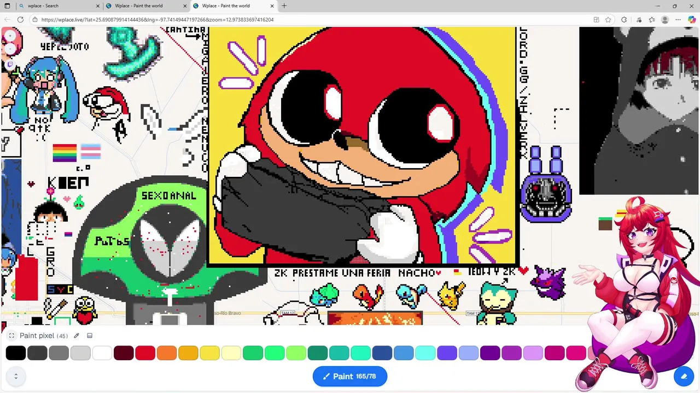Image resolution: width=700 pixels, height=393 pixels.
Task: View site information icon beside the URL
Action: tap(35, 20)
